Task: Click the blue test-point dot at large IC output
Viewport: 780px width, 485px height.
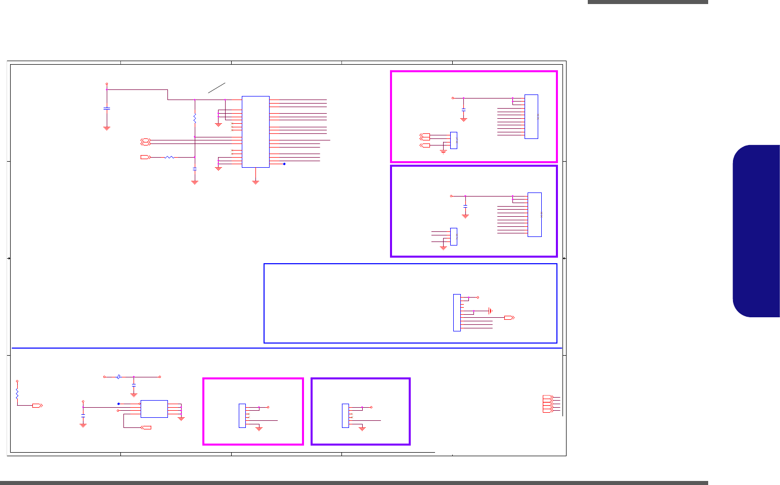Action: click(x=284, y=164)
